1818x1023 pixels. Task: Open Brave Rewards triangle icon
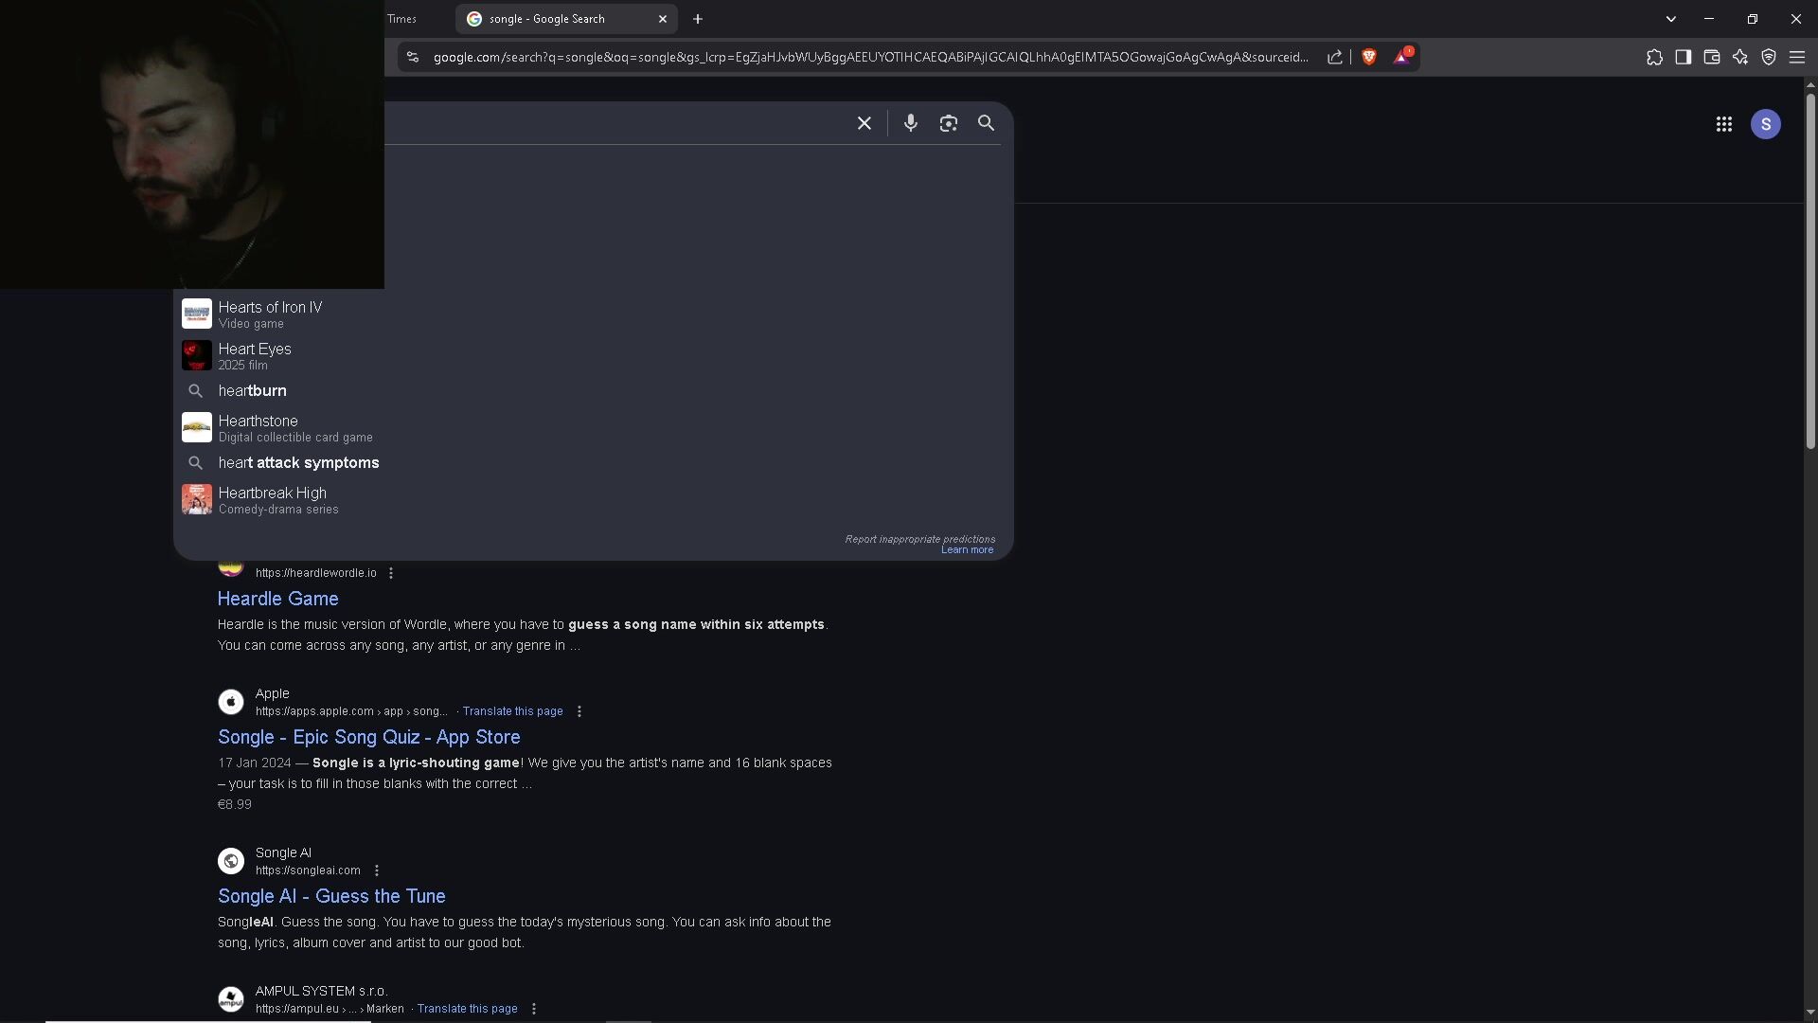click(x=1401, y=57)
